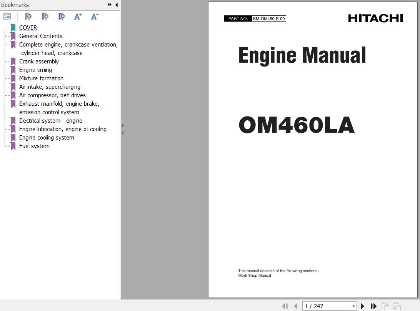
Task: Click the delete bookmark icon
Action: [28, 17]
